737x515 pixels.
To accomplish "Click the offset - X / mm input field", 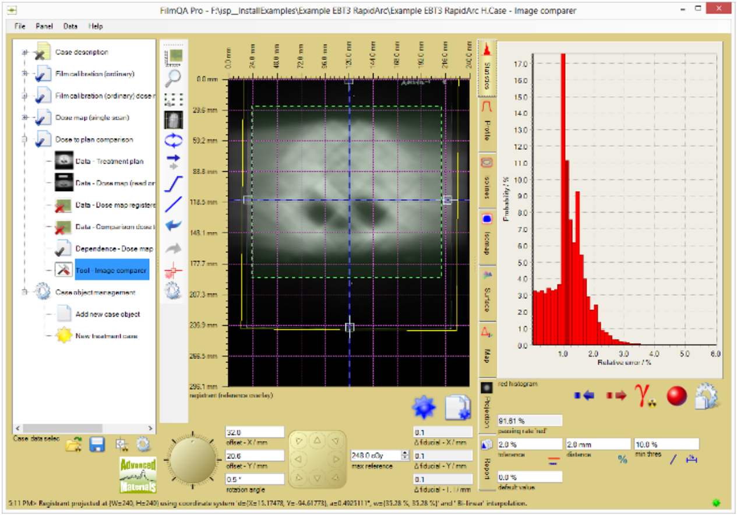I will tap(254, 432).
